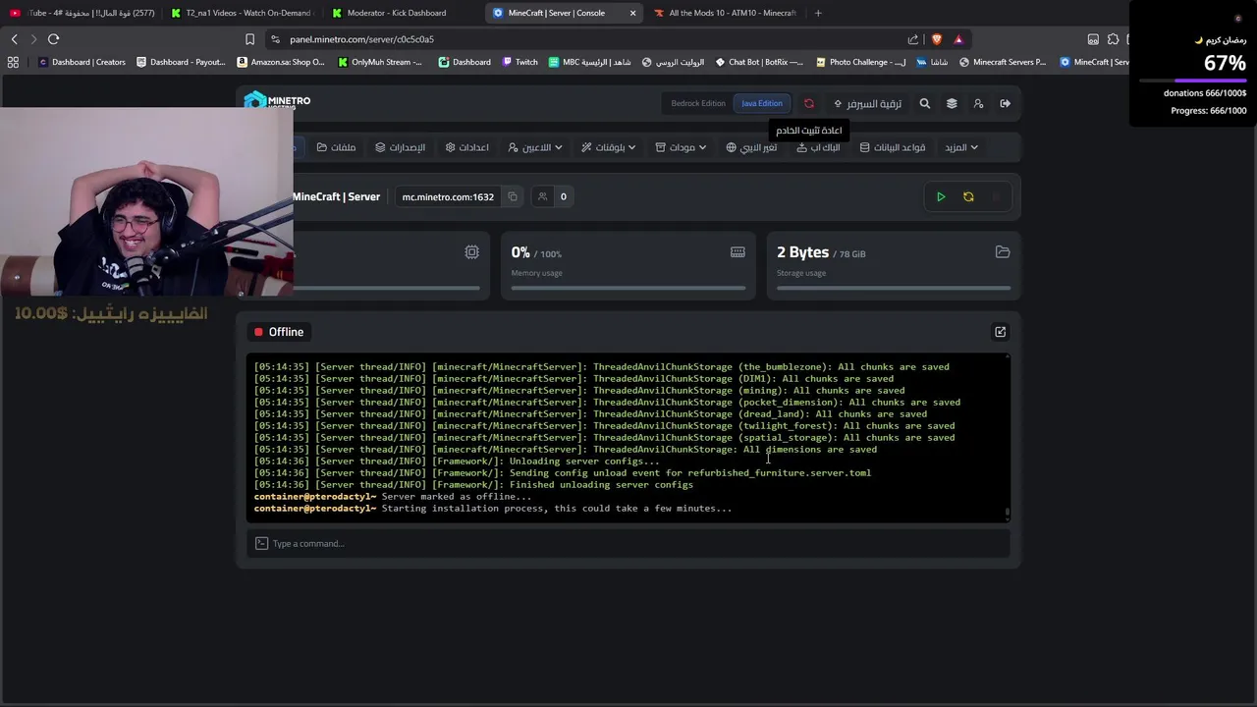The image size is (1257, 707).
Task: Click the storage usage folder icon
Action: tap(1003, 252)
